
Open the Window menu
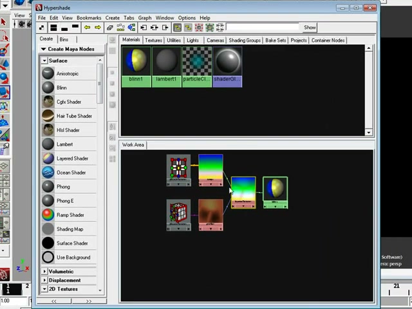click(165, 18)
